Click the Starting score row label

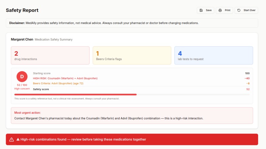point(42,73)
